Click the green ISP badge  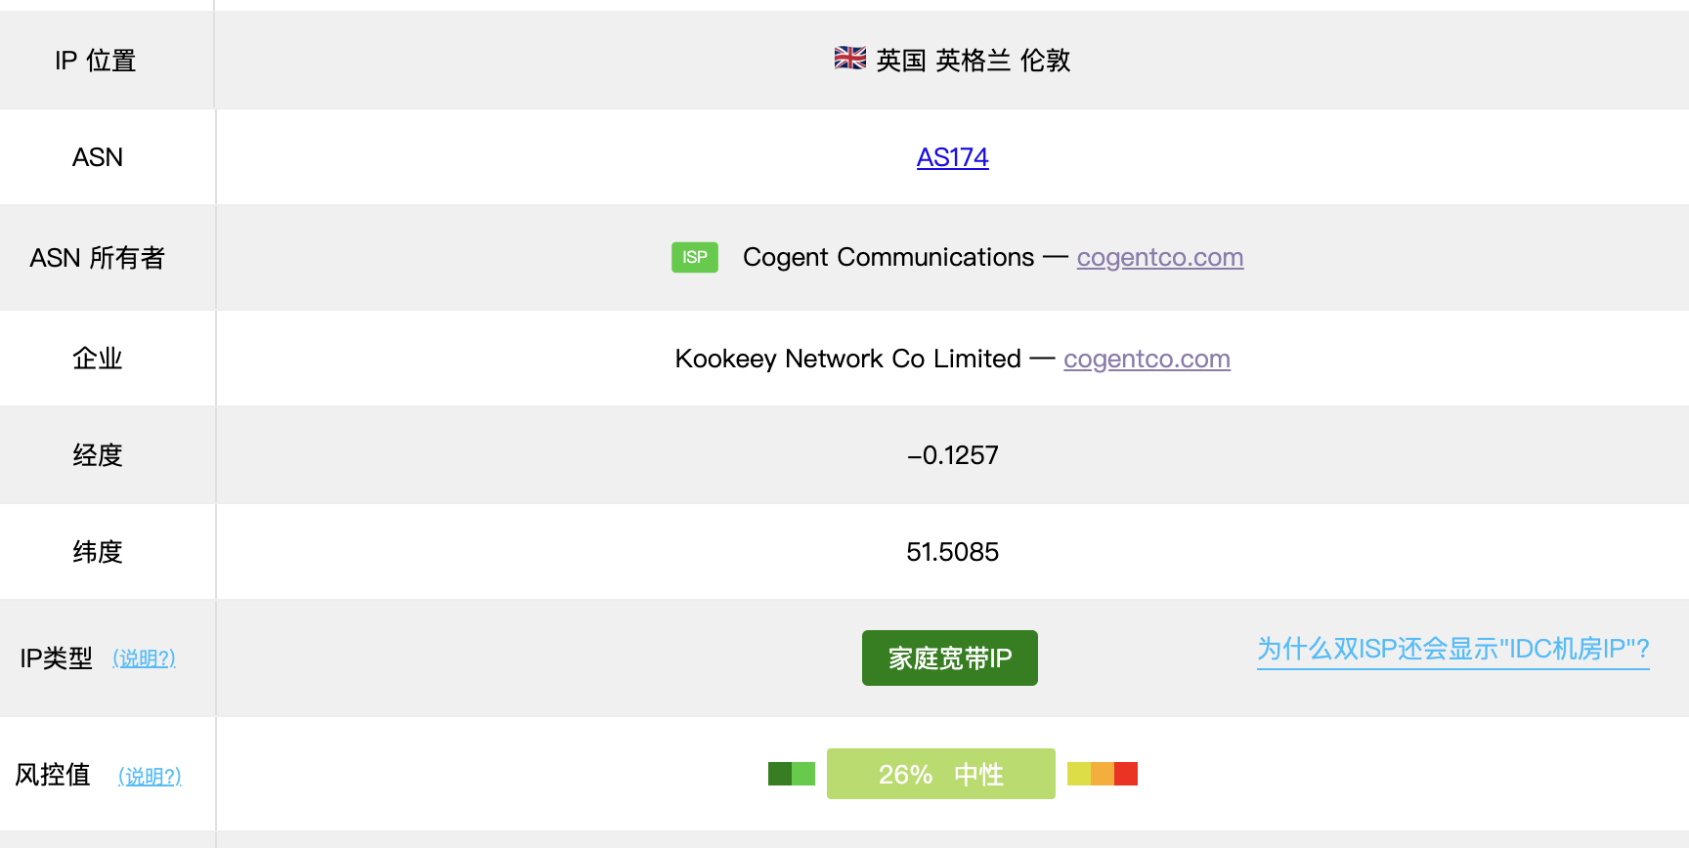(x=695, y=257)
